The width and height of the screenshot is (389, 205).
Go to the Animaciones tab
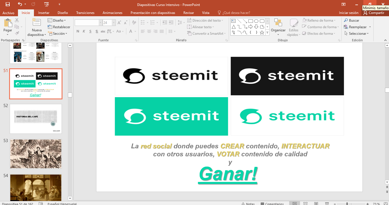[x=112, y=13]
